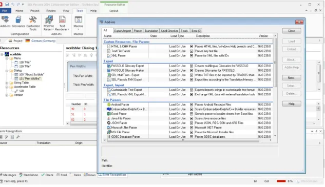
Task: Click the scribble project icon in Resources
Action: (7, 54)
